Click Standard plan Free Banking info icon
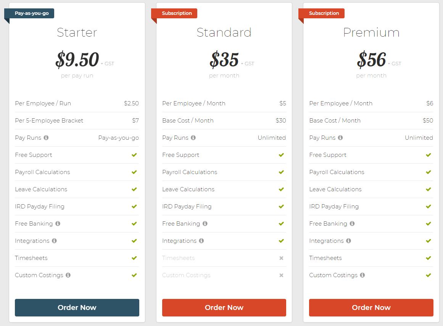Screen dimensions: 443x326 [205, 224]
